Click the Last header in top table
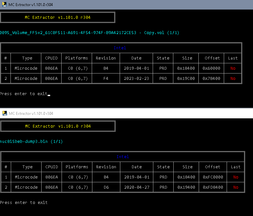The width and height of the screenshot is (253, 216). pos(233,58)
